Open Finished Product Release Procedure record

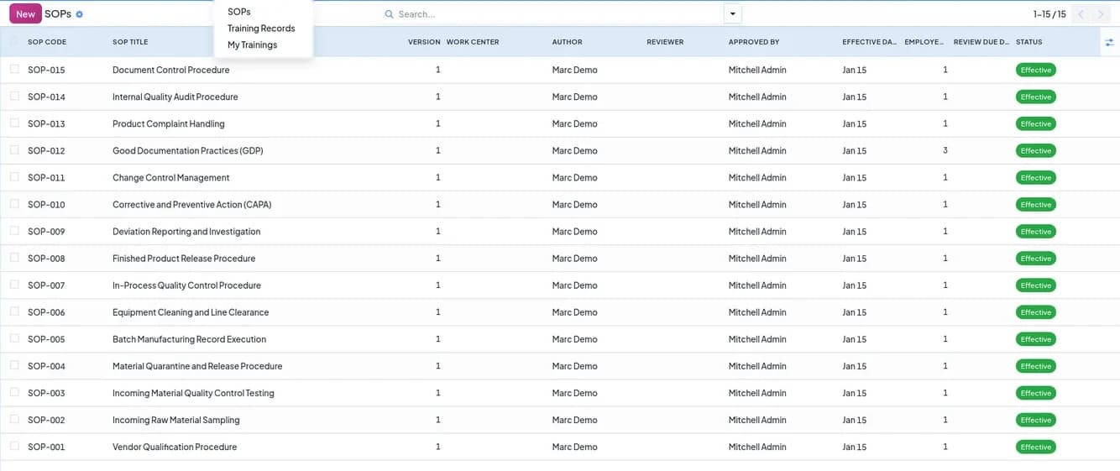pyautogui.click(x=184, y=258)
